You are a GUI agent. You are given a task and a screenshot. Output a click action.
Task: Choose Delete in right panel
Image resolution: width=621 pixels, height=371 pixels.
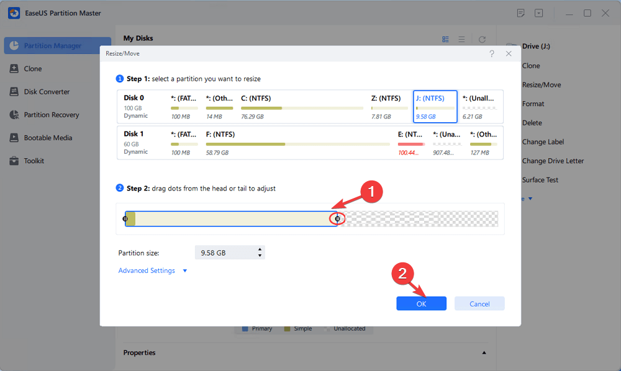(x=532, y=123)
